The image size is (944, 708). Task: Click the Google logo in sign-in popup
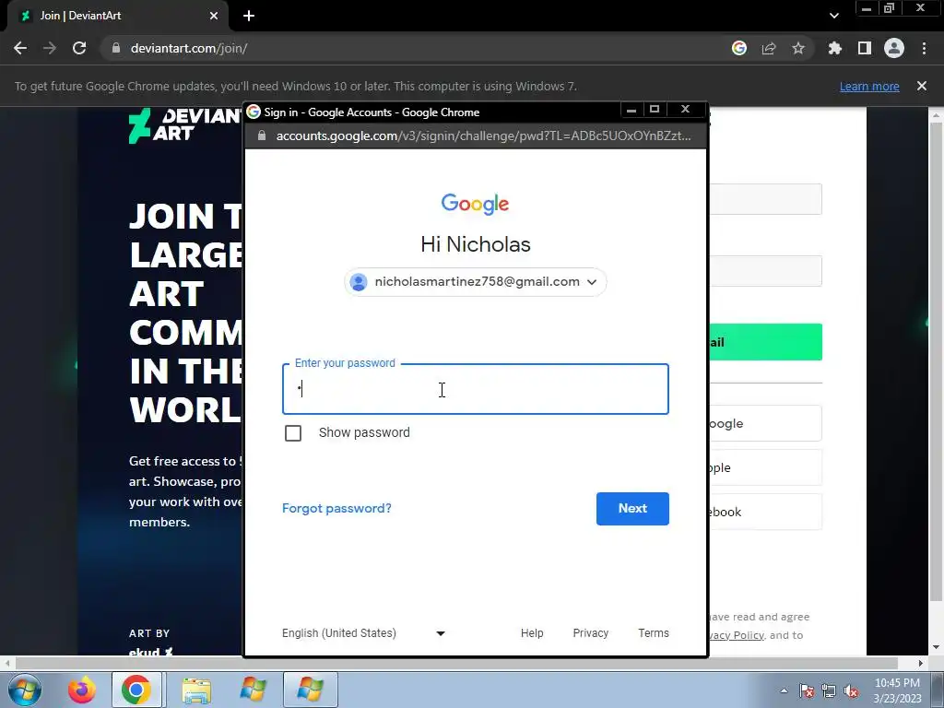[x=475, y=204]
